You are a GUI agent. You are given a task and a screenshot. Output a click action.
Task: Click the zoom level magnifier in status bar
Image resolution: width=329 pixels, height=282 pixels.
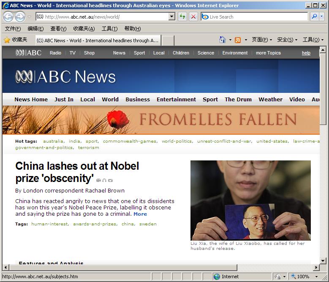(x=294, y=277)
